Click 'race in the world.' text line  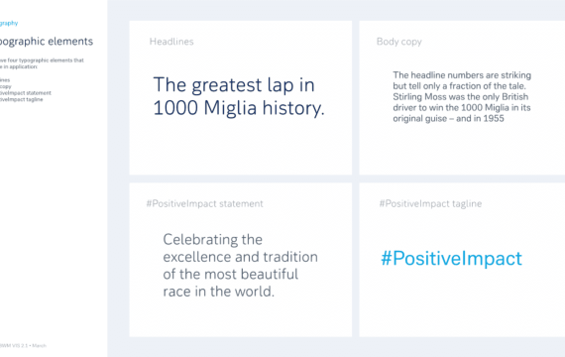coord(219,292)
